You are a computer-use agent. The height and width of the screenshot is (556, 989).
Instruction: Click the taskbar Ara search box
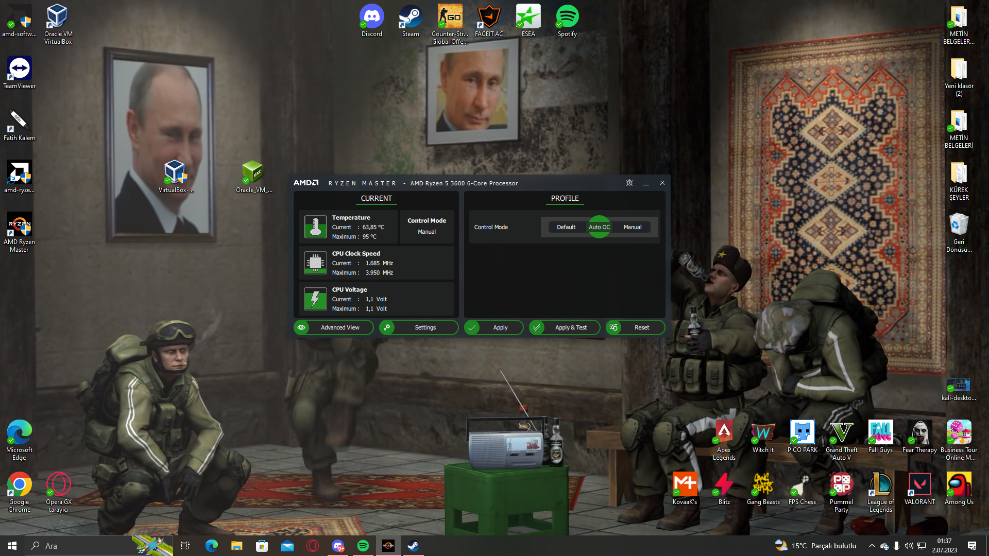click(77, 546)
